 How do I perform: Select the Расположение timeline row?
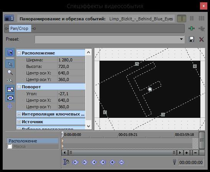(x=33, y=141)
